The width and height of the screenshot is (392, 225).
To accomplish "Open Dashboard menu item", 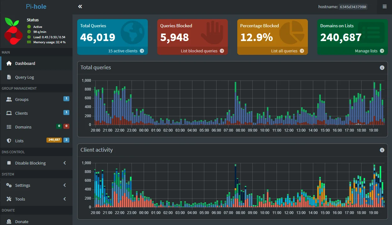I will 36,63.
